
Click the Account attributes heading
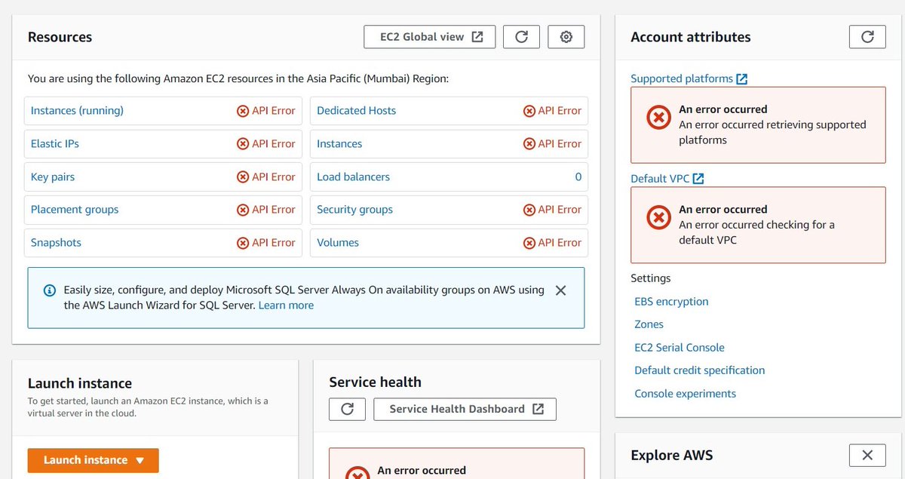(690, 37)
